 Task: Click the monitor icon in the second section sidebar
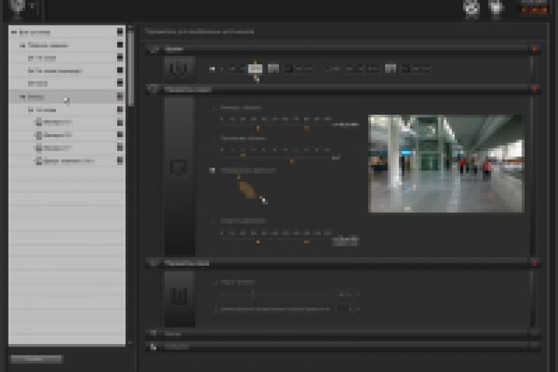click(179, 167)
